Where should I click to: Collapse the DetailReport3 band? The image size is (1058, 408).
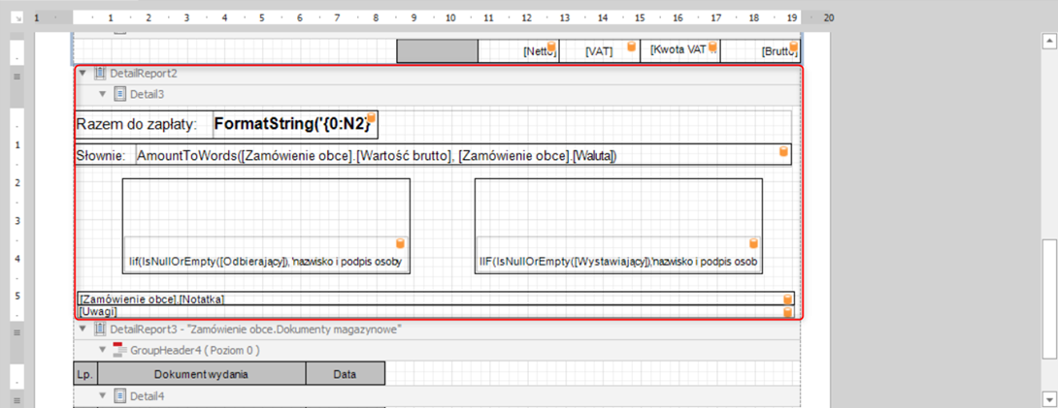pos(83,330)
